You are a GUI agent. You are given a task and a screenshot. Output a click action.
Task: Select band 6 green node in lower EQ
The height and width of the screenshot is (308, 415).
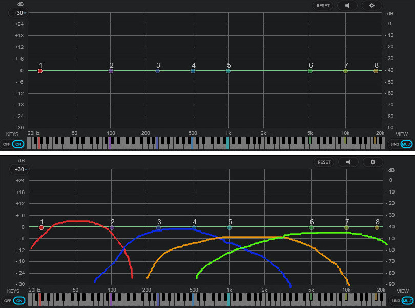pyautogui.click(x=312, y=227)
